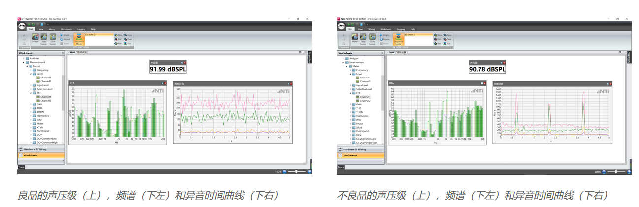Collapse FFT node in left window tree
Viewport: 639px width, 207px height.
(31, 93)
